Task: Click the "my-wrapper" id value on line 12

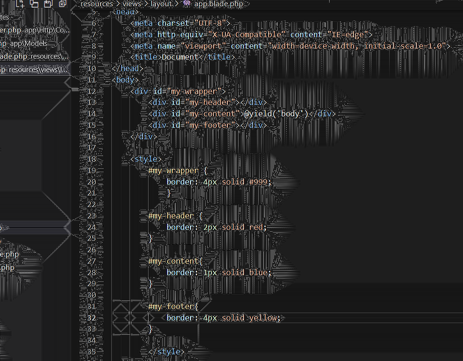Action: pos(194,91)
